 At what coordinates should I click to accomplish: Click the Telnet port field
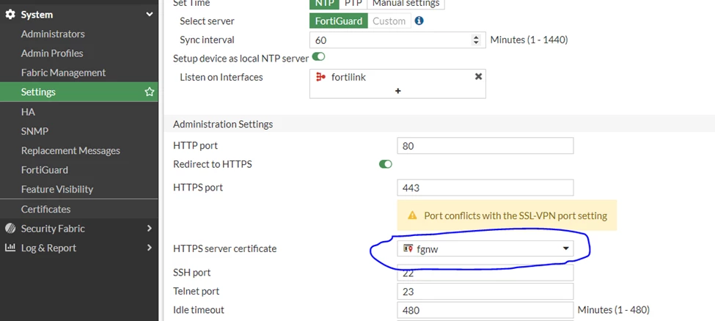[x=485, y=292]
